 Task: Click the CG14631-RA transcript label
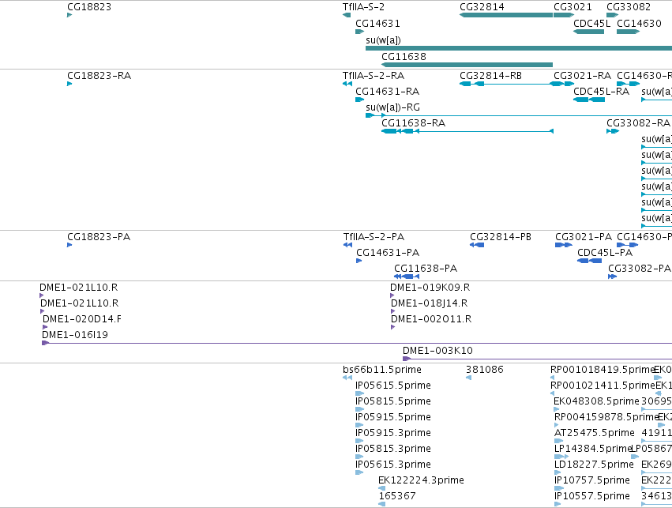388,92
